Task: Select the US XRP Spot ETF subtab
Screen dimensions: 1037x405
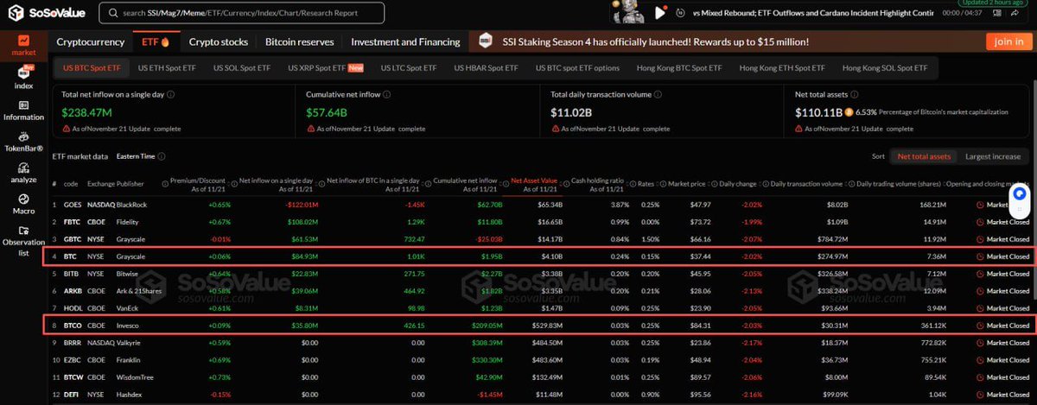Action: (326, 67)
